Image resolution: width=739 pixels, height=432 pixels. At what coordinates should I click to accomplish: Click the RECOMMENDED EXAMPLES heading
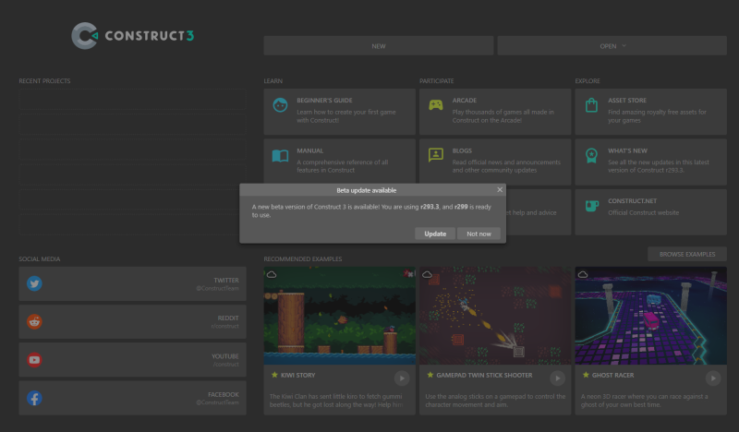303,259
